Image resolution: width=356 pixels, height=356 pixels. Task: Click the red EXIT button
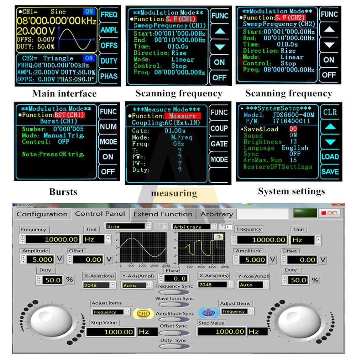pyautogui.click(x=329, y=213)
